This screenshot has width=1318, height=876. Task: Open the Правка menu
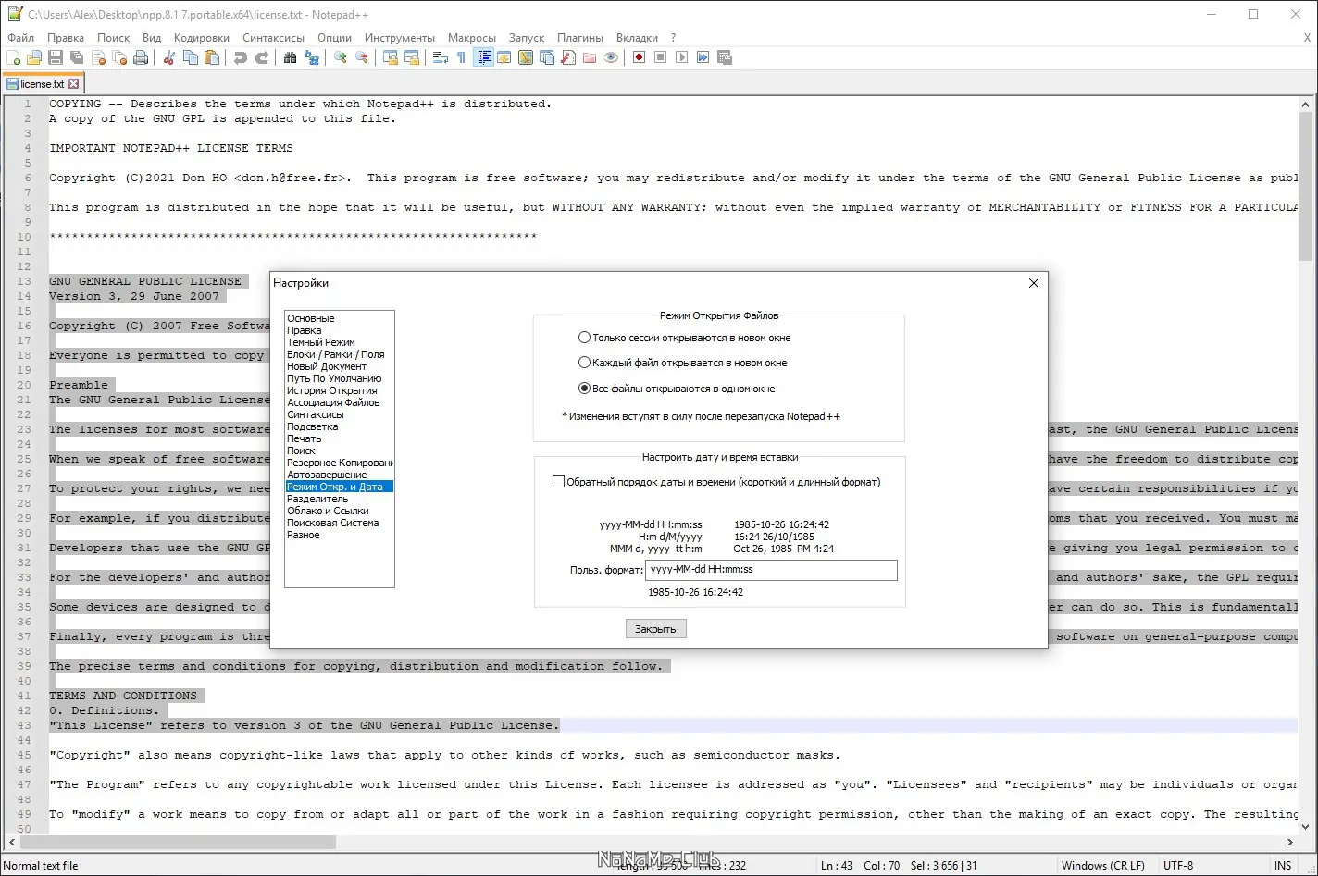click(66, 38)
